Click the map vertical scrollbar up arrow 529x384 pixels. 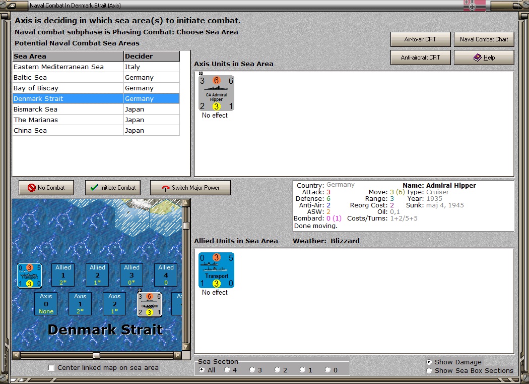(186, 203)
